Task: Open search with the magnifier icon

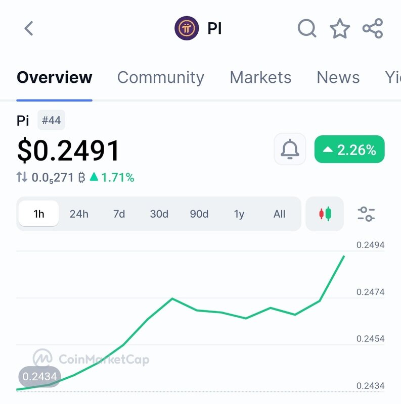Action: (307, 28)
